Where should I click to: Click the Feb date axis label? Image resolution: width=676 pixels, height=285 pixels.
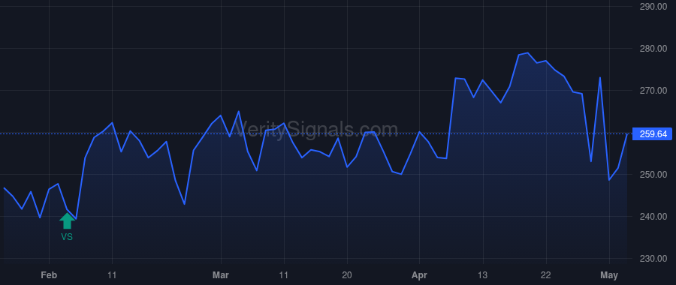click(49, 275)
